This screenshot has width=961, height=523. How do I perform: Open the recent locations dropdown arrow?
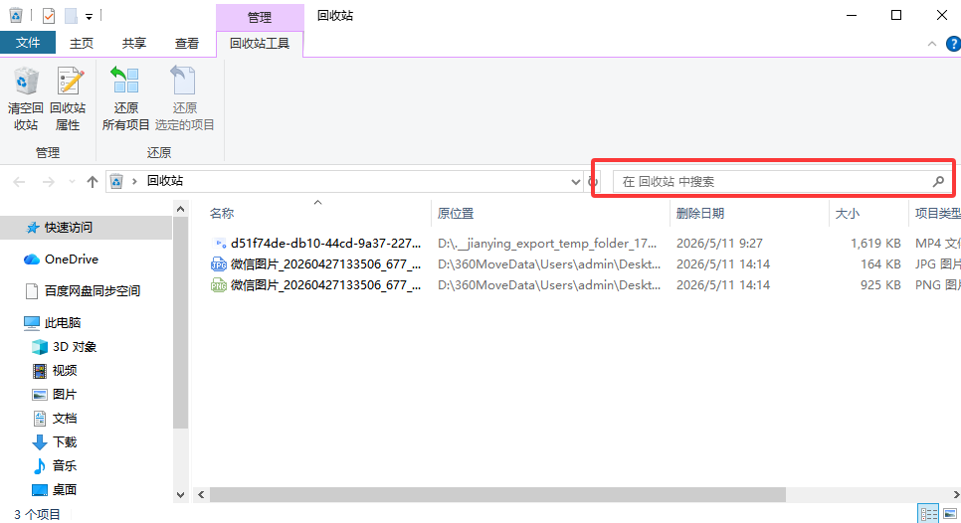(x=72, y=182)
